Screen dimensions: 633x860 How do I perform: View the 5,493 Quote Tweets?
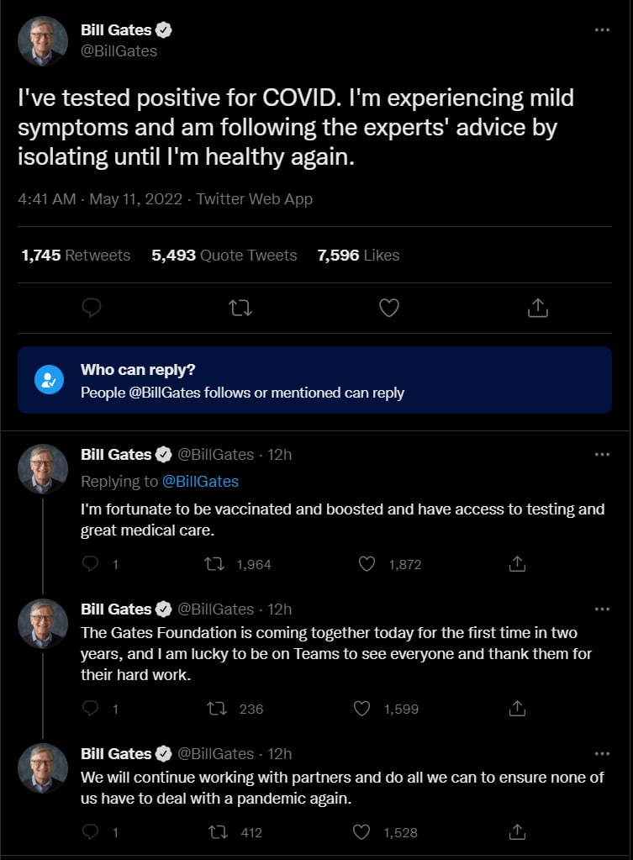tap(224, 256)
